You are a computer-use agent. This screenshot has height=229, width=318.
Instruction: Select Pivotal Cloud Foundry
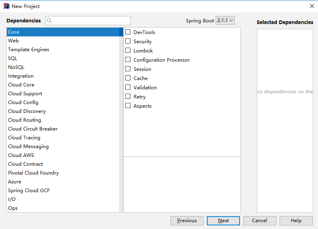(63, 173)
